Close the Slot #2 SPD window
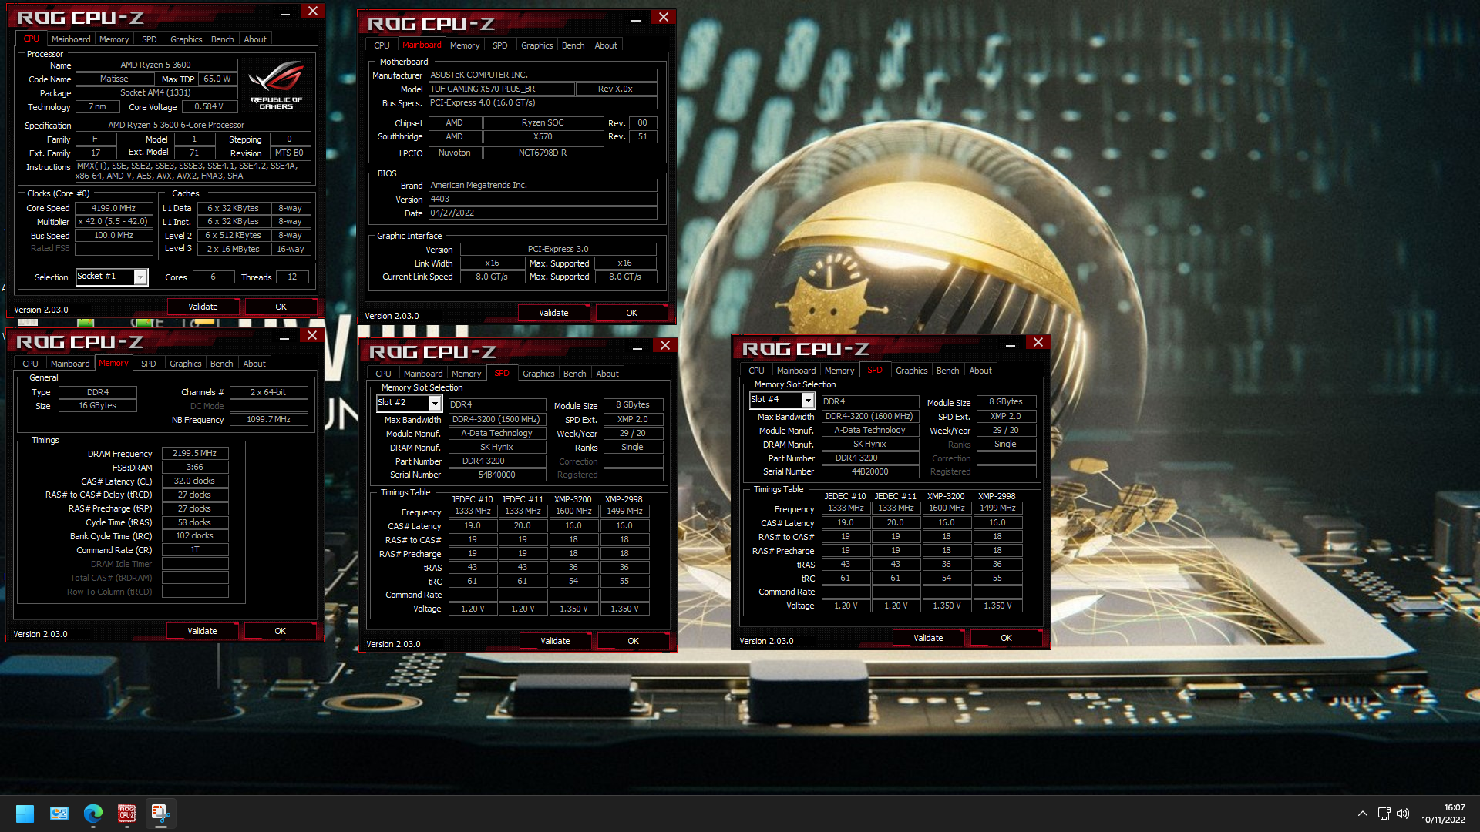The width and height of the screenshot is (1480, 832). coord(665,345)
